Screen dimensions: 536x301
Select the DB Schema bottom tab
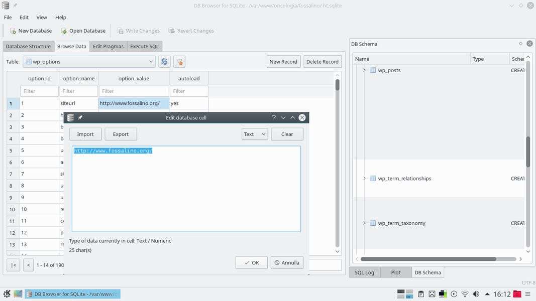[x=427, y=272]
